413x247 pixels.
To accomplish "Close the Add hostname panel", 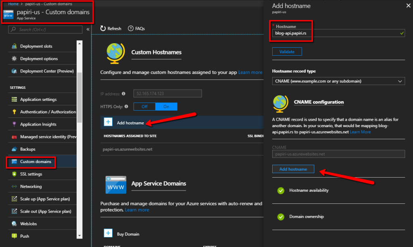I will coord(408,6).
